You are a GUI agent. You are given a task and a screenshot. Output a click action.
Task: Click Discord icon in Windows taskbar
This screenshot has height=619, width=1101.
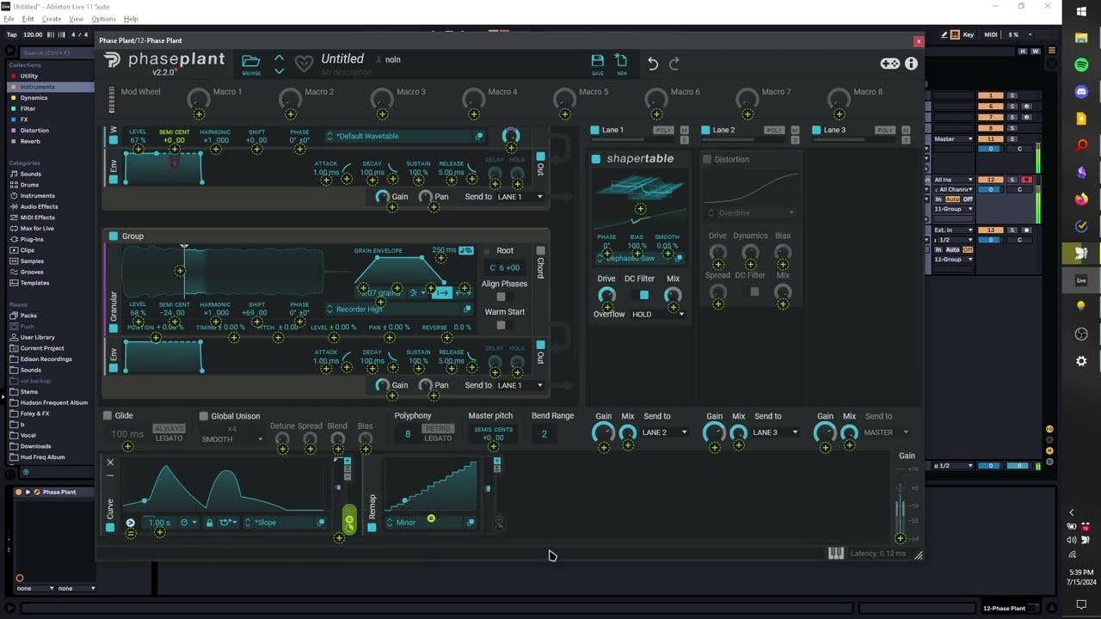(x=1081, y=91)
